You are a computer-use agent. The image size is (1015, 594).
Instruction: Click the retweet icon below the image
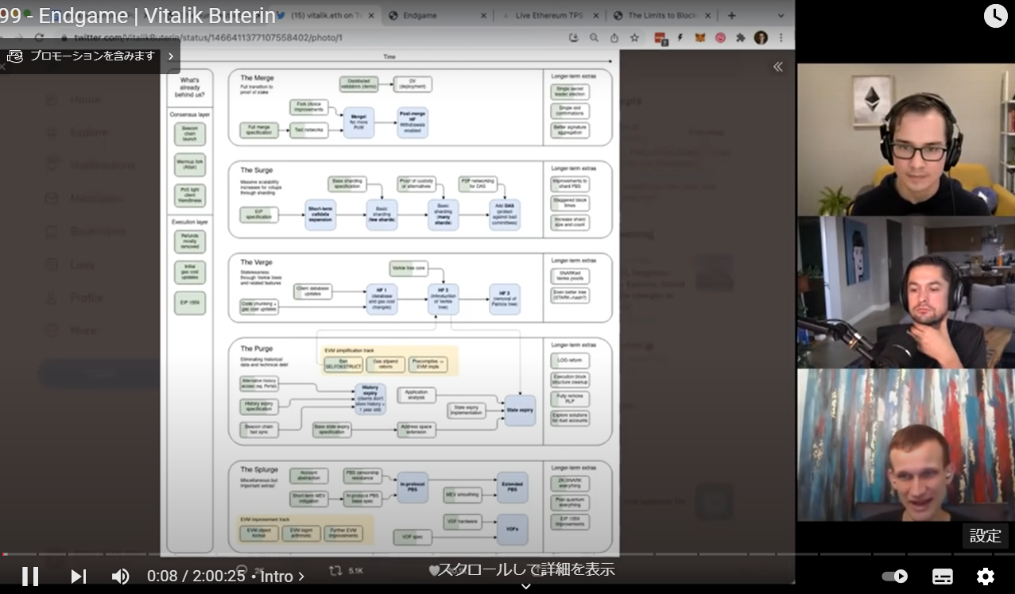(x=335, y=570)
